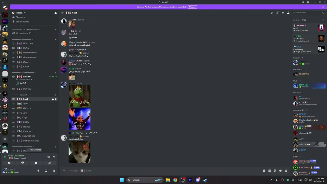Toggle the member list visibility
The height and width of the screenshot is (184, 327).
[288, 13]
